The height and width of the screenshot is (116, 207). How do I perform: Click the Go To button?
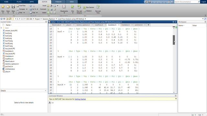pos(33,9)
